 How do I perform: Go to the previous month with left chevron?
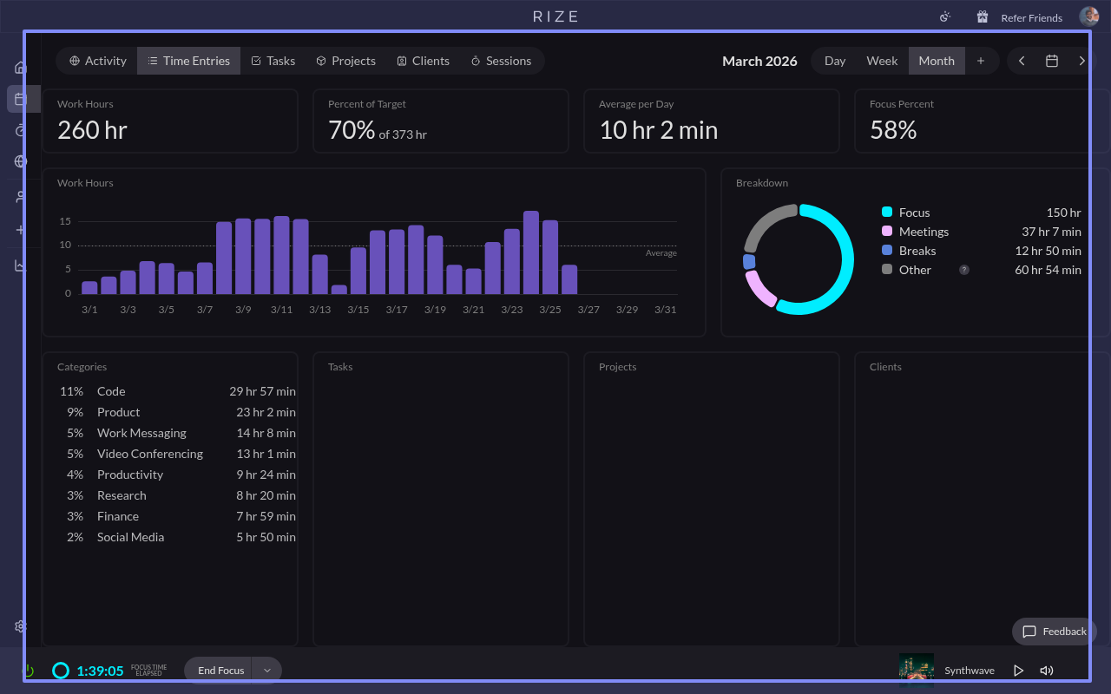pos(1022,61)
